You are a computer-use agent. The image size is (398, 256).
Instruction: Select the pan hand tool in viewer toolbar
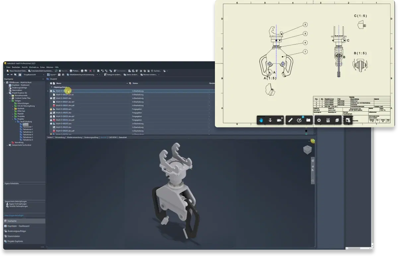point(261,120)
